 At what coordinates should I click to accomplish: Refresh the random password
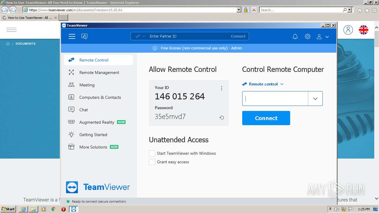pyautogui.click(x=221, y=117)
